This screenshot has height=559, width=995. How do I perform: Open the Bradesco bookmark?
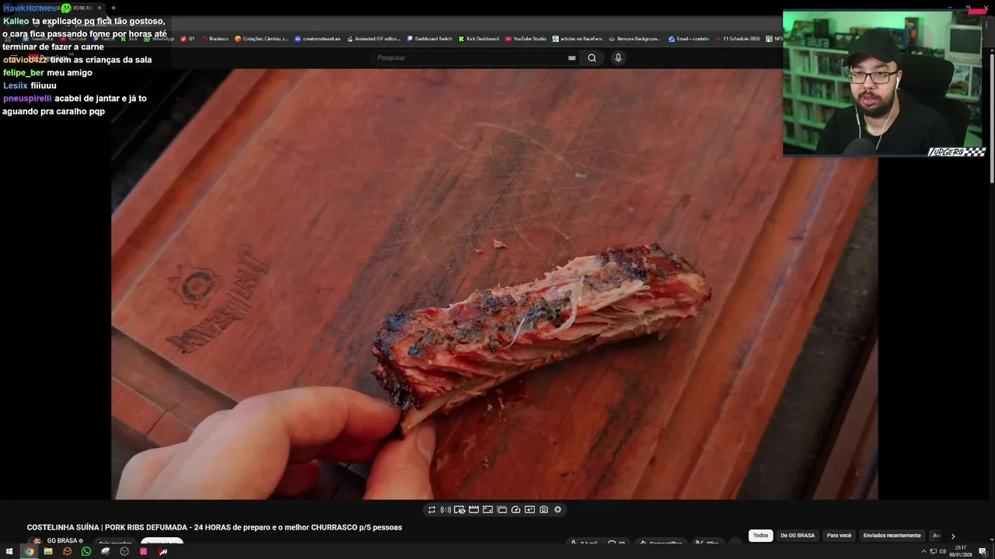pos(215,39)
